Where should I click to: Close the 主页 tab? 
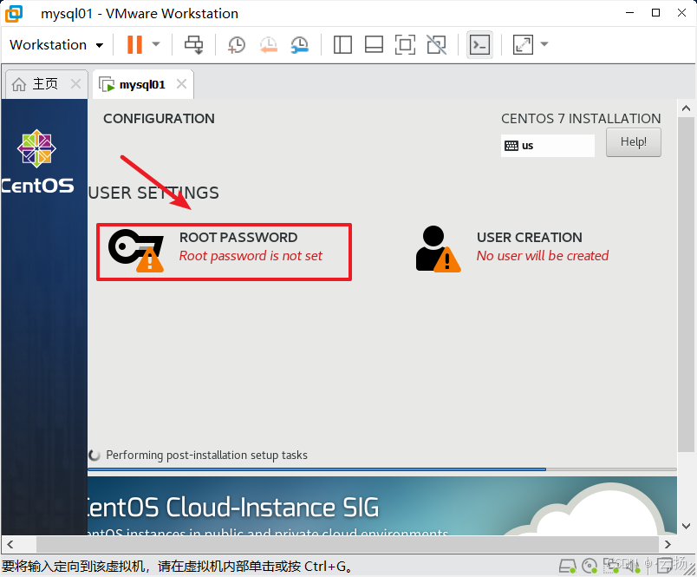[76, 83]
